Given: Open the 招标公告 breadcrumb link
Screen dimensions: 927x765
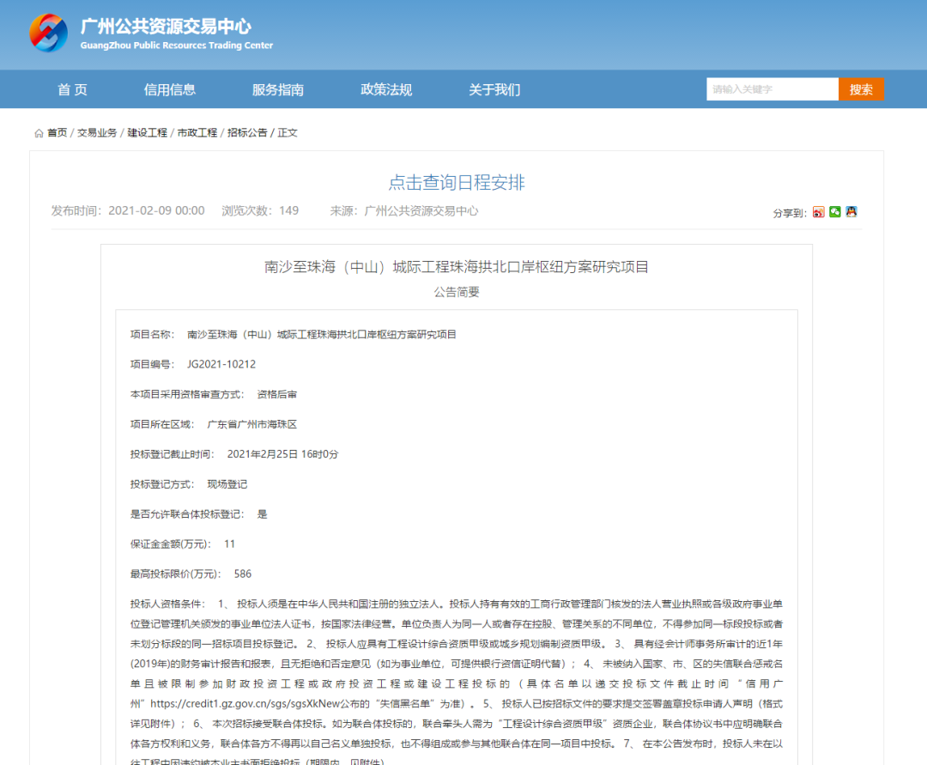Looking at the screenshot, I should pos(247,133).
